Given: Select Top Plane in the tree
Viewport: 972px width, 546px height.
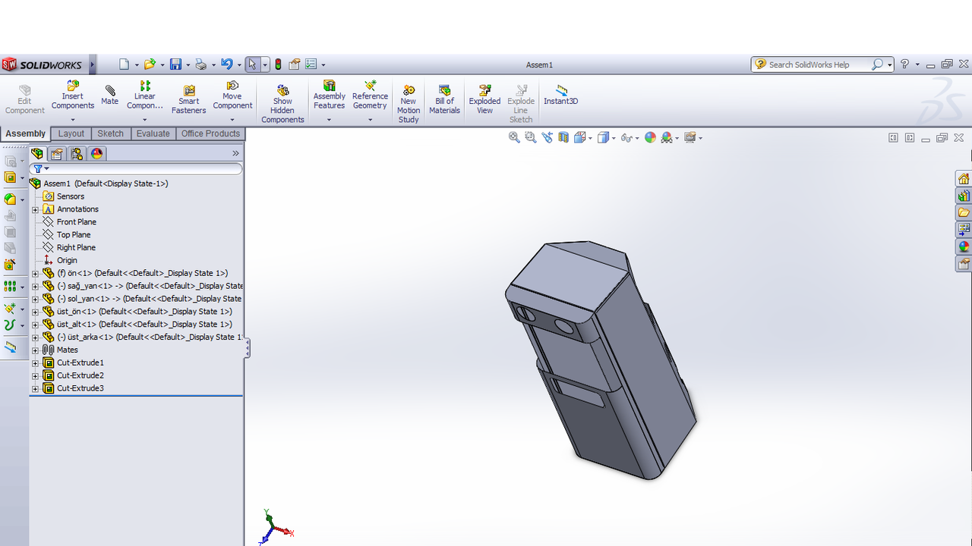Looking at the screenshot, I should pos(74,235).
